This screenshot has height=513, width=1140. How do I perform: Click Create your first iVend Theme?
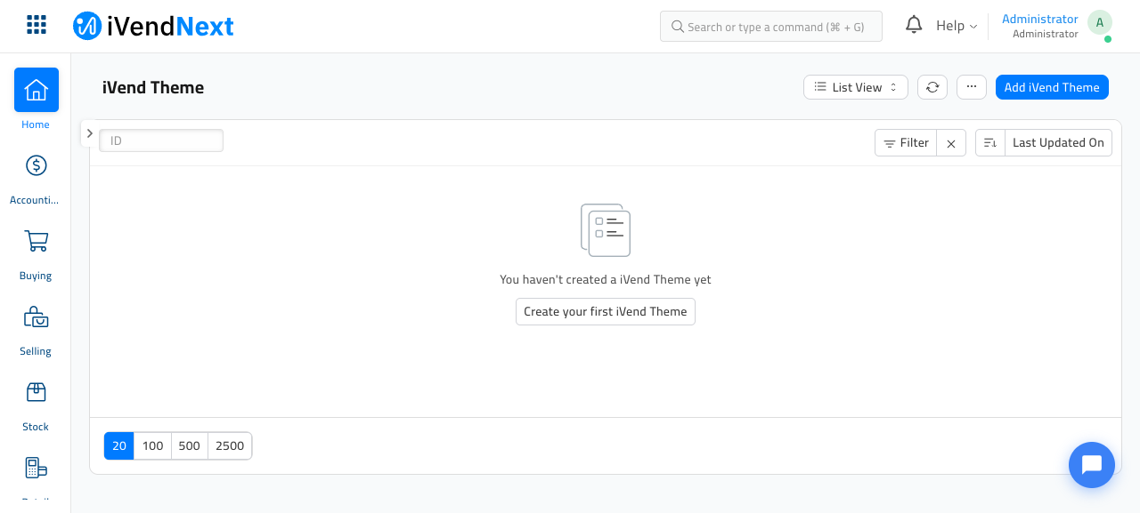coord(606,312)
